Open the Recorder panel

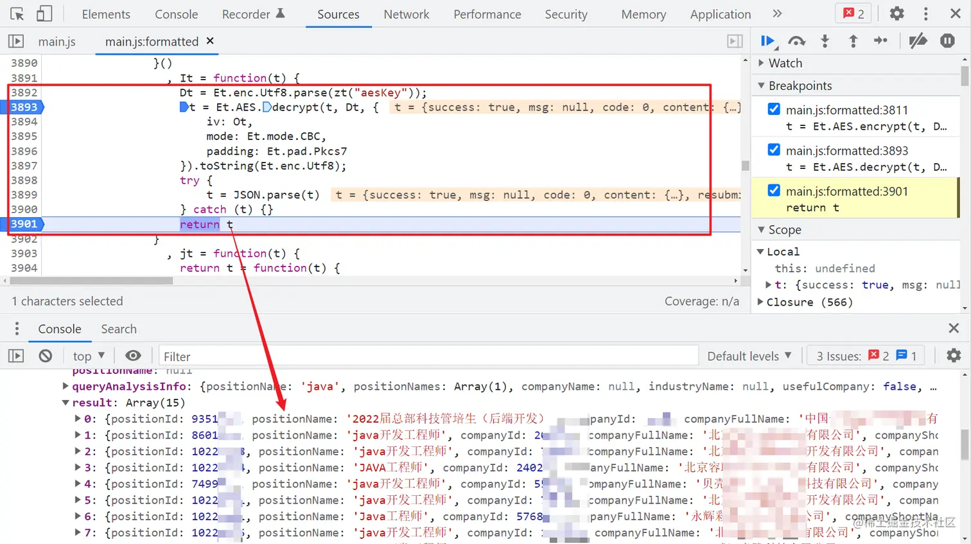253,14
